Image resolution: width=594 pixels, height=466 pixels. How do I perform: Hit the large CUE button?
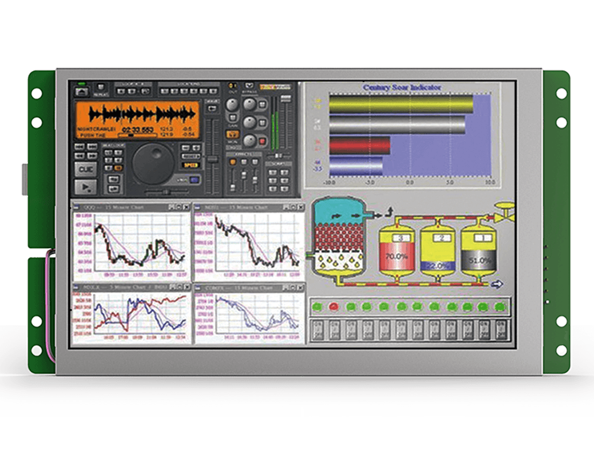(86, 169)
